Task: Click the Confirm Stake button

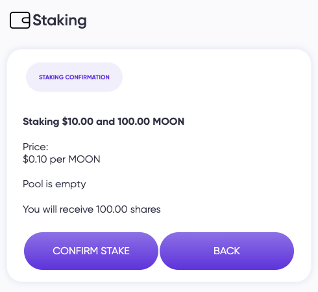Action: click(91, 251)
